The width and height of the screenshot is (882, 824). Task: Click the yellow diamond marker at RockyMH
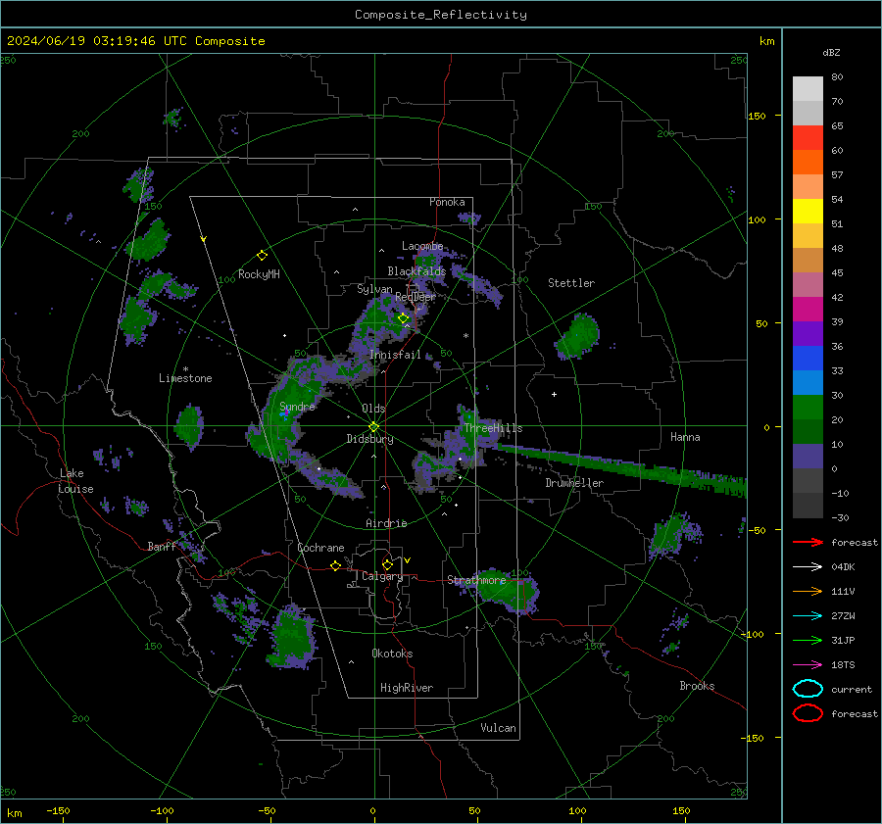(262, 256)
